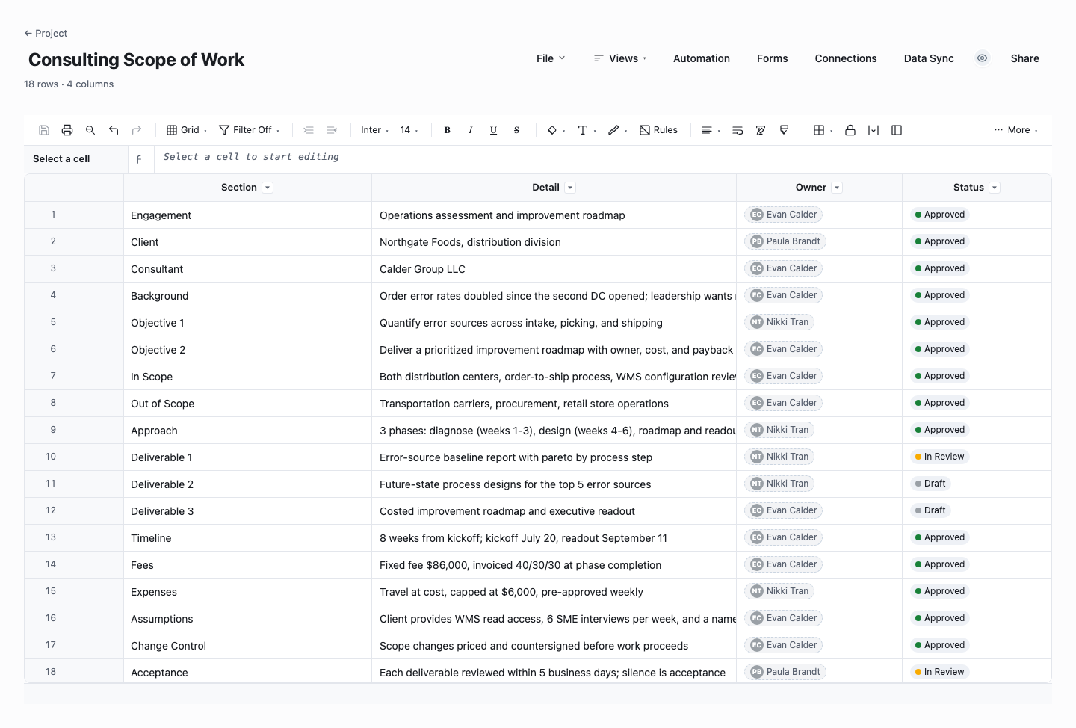Open the More toolbar options
This screenshot has width=1076, height=728.
point(1016,130)
